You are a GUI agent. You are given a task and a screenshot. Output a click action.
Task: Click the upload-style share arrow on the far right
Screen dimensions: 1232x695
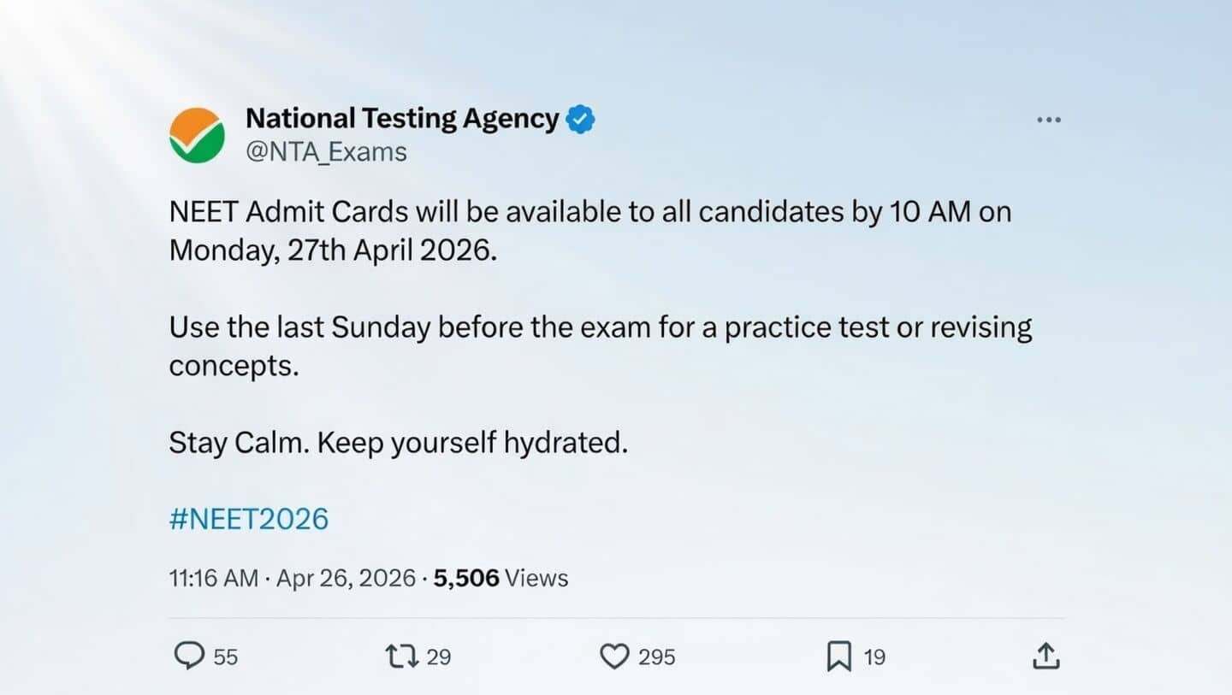click(1045, 656)
